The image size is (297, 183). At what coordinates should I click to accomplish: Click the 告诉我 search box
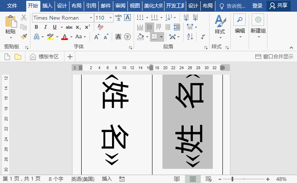pos(233,6)
